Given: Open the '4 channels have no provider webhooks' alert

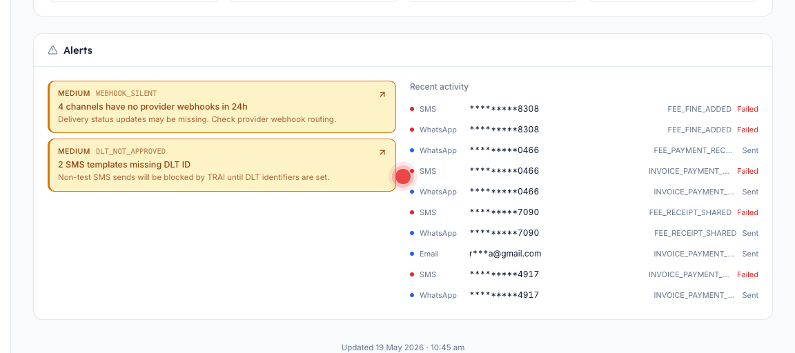Looking at the screenshot, I should tap(222, 107).
